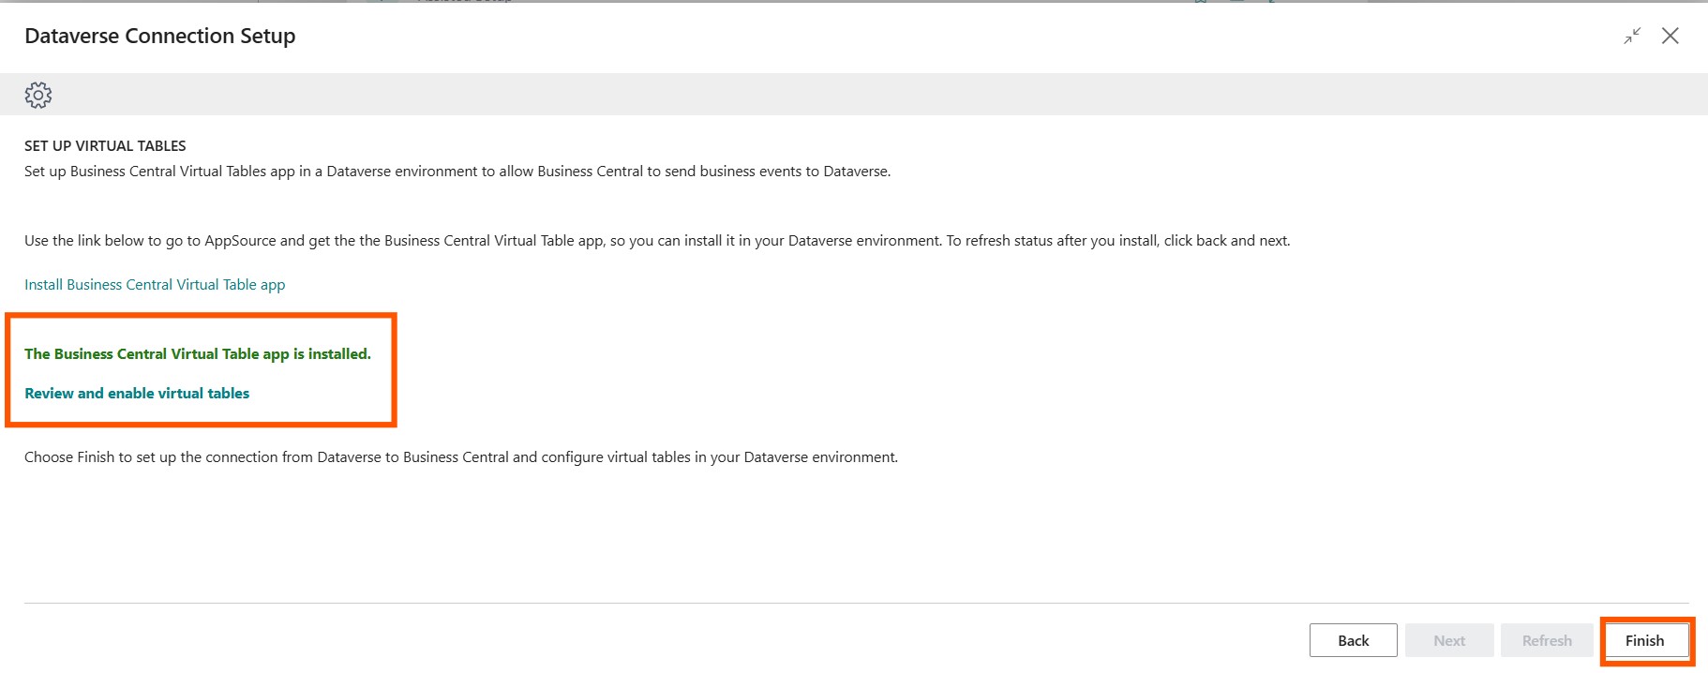Click the SET UP VIRTUAL TABLES heading

(x=105, y=146)
